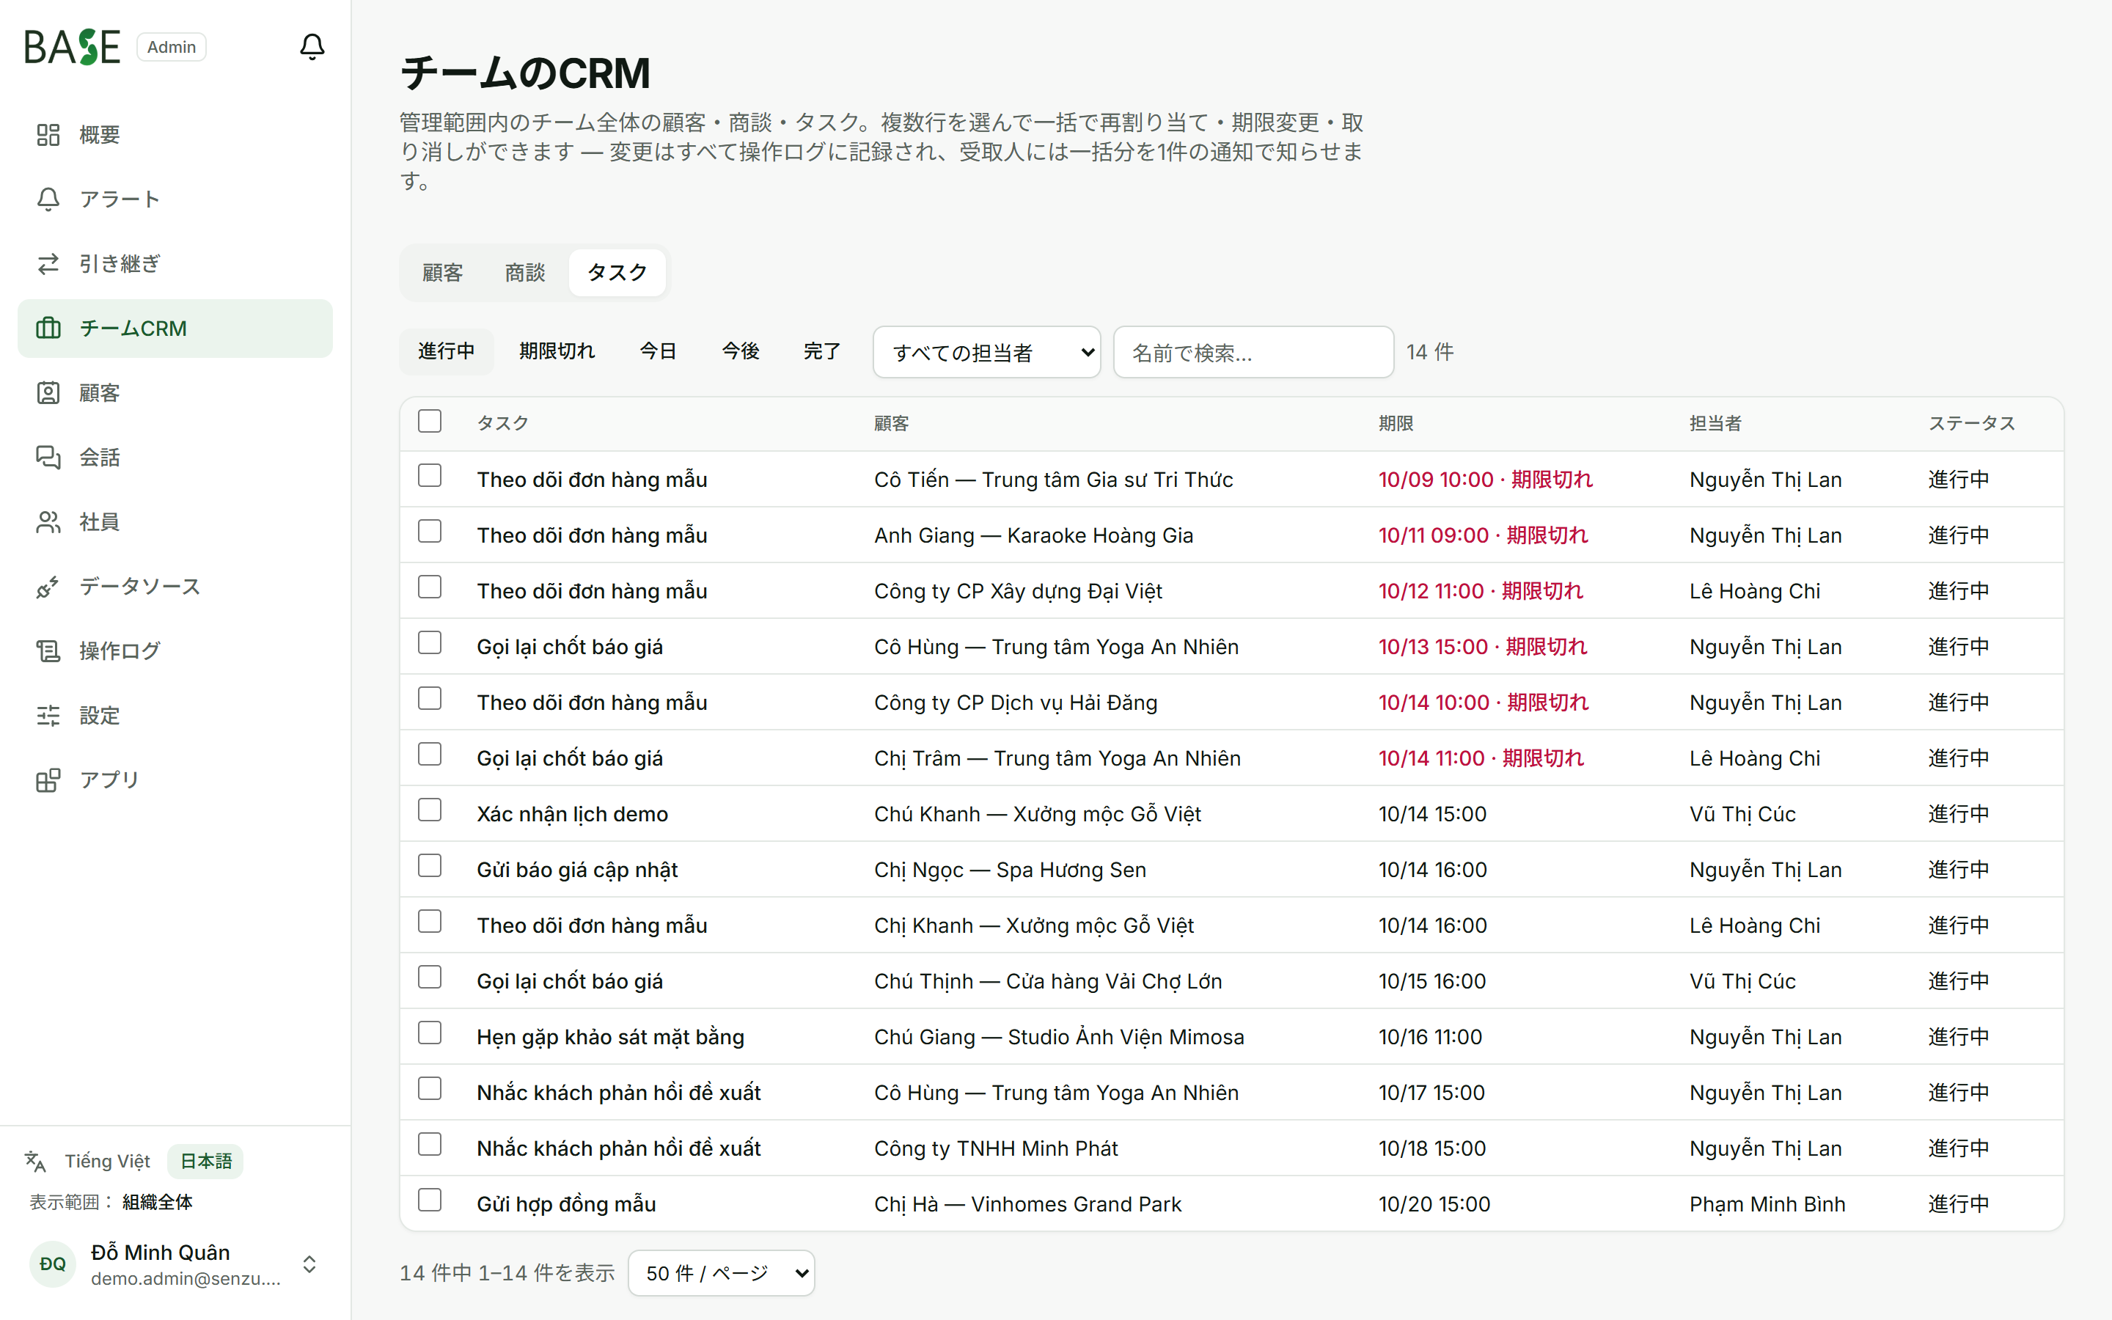This screenshot has width=2112, height=1320.
Task: Click the 引き継ぎ swap arrows icon
Action: pyautogui.click(x=48, y=264)
